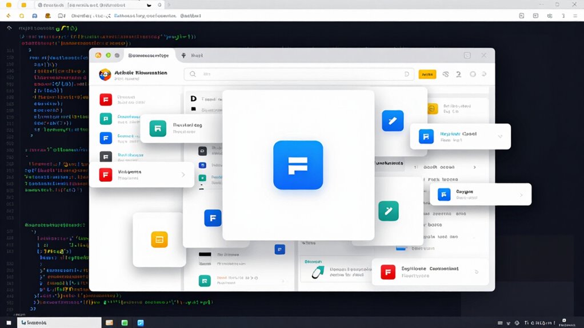
Task: Select dark gray F icon in fourth sidebar row
Action: (106, 156)
